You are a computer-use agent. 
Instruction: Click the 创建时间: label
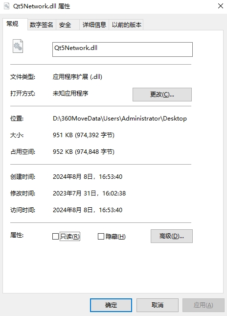pos(23,177)
